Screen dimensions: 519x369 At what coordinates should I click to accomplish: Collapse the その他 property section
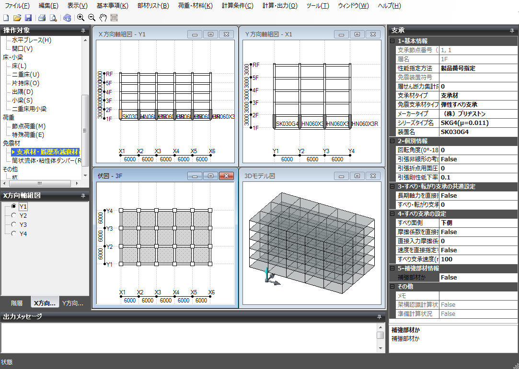pyautogui.click(x=392, y=286)
